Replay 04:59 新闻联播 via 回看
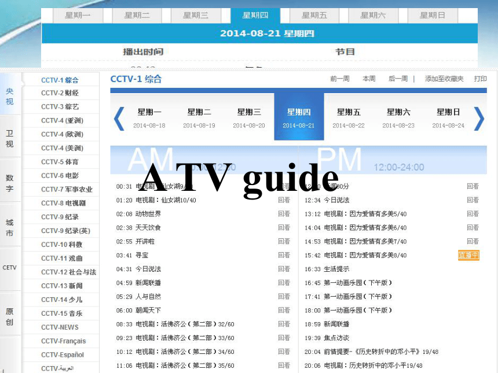 284,283
